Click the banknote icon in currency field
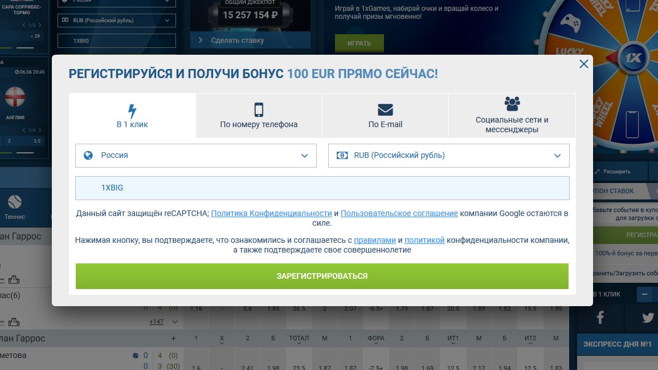658x370 pixels. (x=342, y=156)
